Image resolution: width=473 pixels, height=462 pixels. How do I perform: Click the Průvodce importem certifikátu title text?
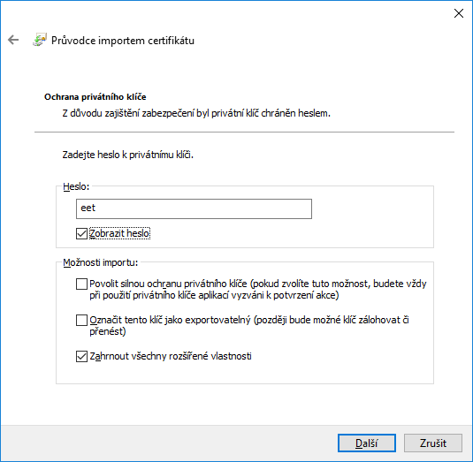(x=123, y=41)
